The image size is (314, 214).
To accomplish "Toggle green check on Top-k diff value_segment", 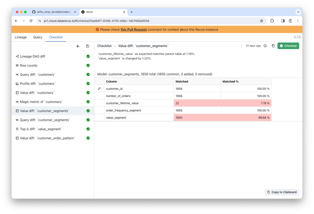I will coord(88,129).
